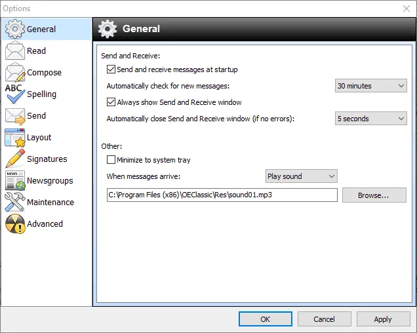Viewport: 417px width, 333px height.
Task: Open the Spelling ABC checkmark icon
Action: [14, 94]
